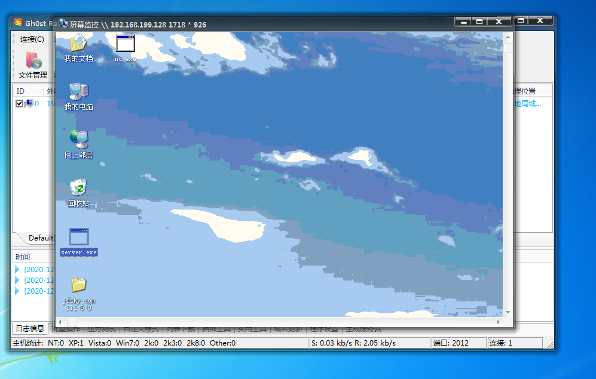Select the 我的电脑 icon on remote desktop
596x379 pixels.
(x=78, y=96)
